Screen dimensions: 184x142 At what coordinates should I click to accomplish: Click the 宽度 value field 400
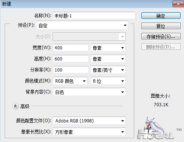pyautogui.click(x=71, y=48)
